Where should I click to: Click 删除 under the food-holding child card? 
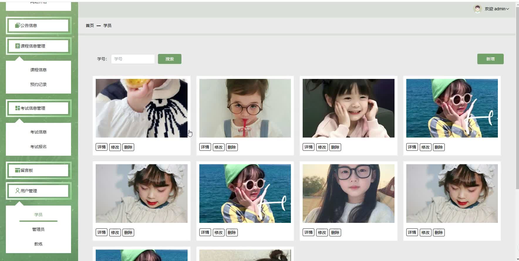(x=128, y=147)
